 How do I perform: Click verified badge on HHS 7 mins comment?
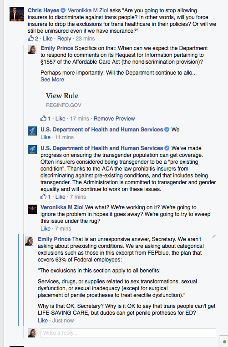point(167,148)
